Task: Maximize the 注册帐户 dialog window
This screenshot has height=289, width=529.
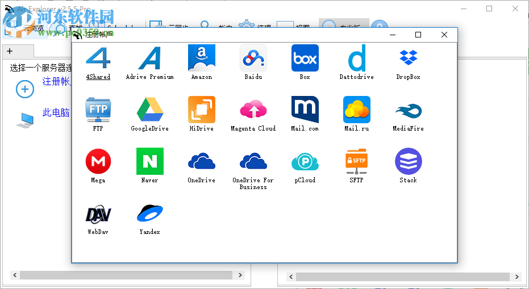Action: pyautogui.click(x=418, y=35)
